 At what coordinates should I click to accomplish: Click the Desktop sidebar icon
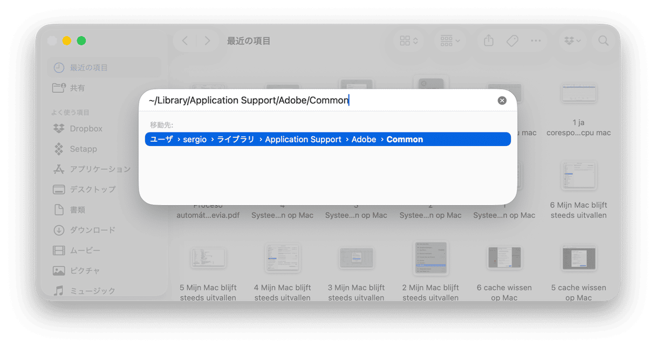pyautogui.click(x=59, y=190)
